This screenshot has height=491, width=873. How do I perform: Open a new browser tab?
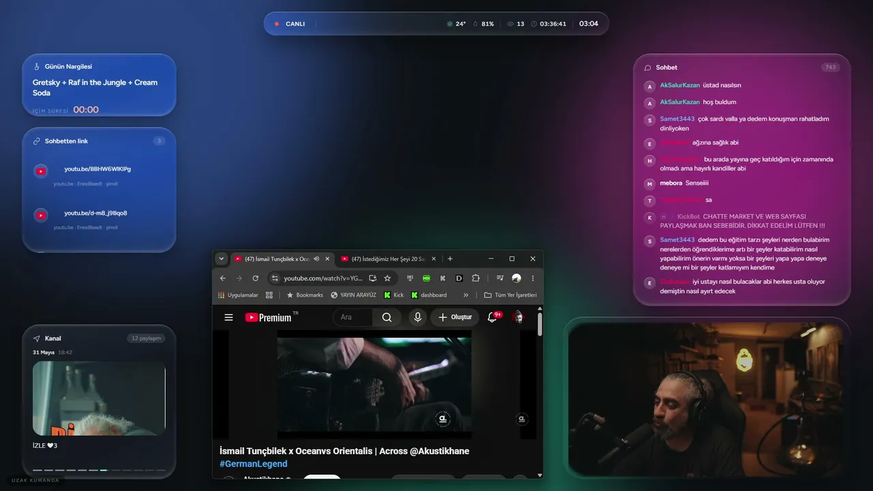pyautogui.click(x=450, y=259)
